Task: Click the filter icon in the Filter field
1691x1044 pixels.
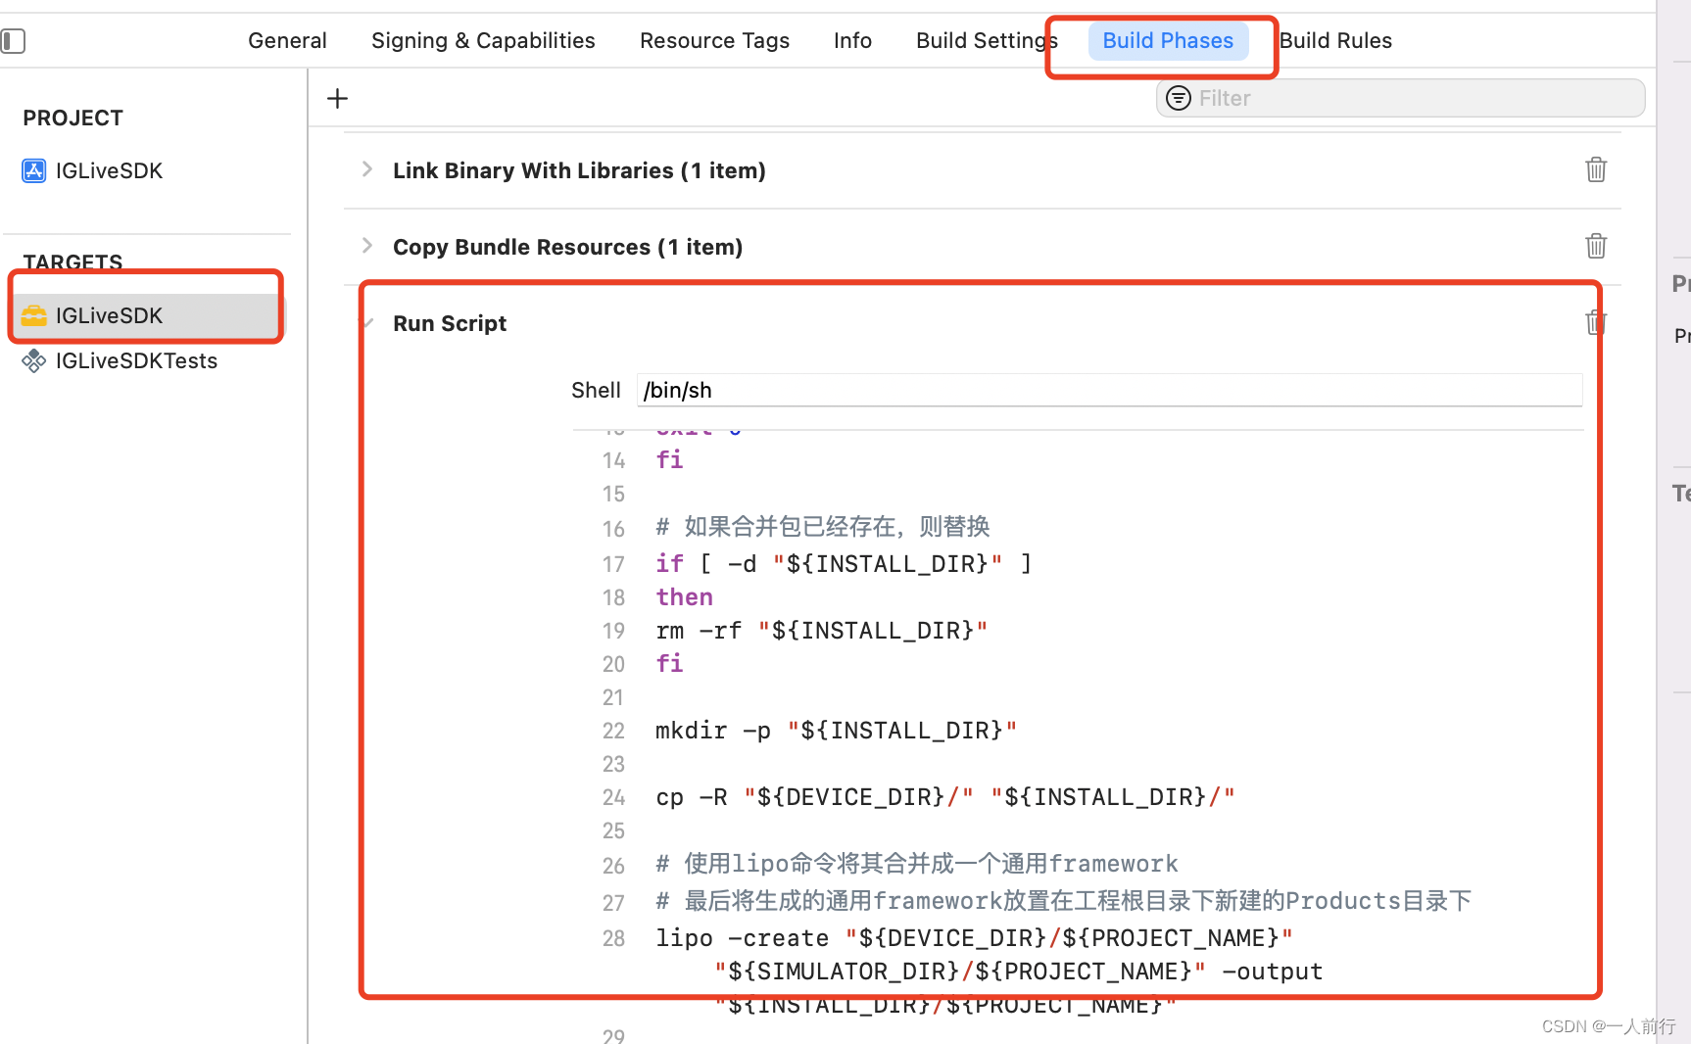Action: [x=1179, y=98]
